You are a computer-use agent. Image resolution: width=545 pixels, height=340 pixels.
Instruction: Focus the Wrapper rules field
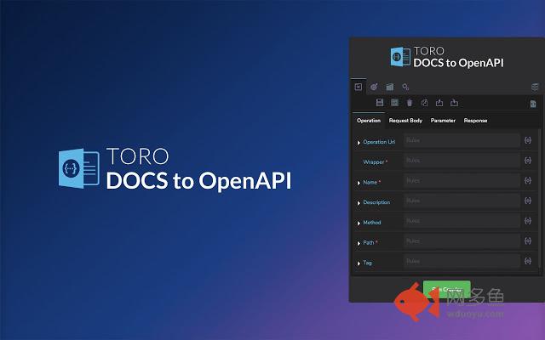(462, 161)
